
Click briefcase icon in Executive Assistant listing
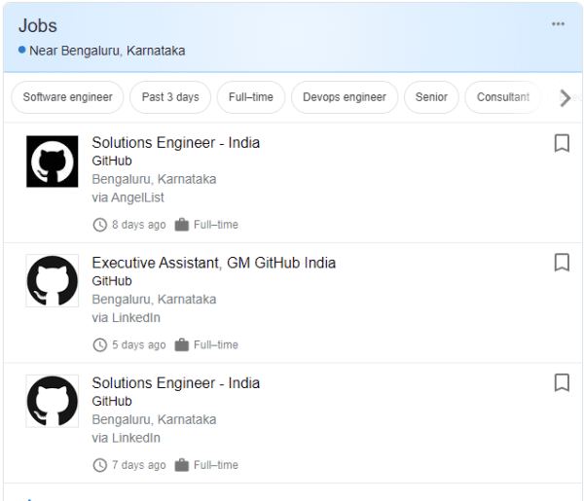181,344
